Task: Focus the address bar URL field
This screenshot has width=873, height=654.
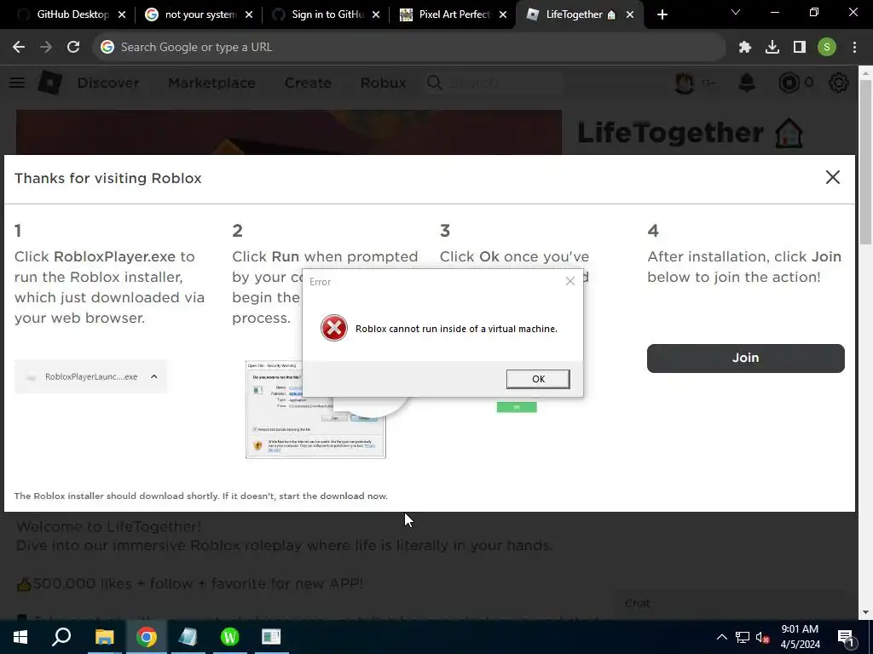Action: pyautogui.click(x=409, y=48)
